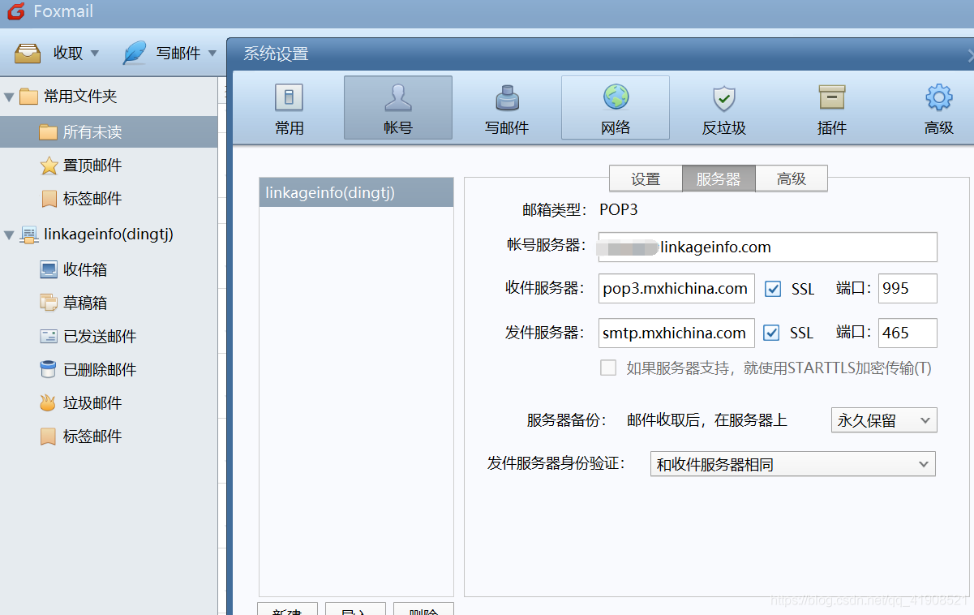Click the 写邮件 toolbar button label

[x=178, y=54]
